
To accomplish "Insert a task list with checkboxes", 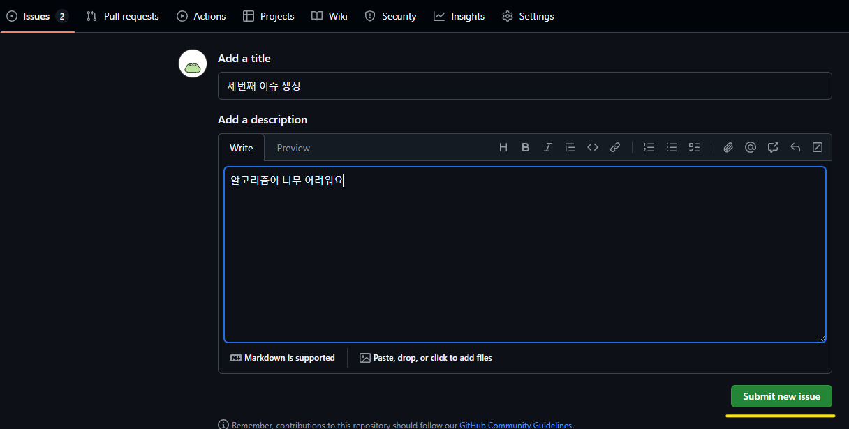I will 694,147.
